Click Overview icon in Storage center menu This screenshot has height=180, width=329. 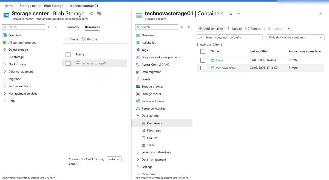(5, 35)
